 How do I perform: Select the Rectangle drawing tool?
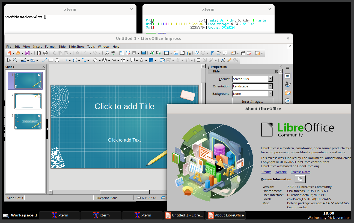[x=50, y=60]
